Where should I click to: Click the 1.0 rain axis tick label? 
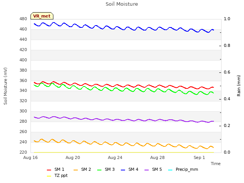[227, 19]
